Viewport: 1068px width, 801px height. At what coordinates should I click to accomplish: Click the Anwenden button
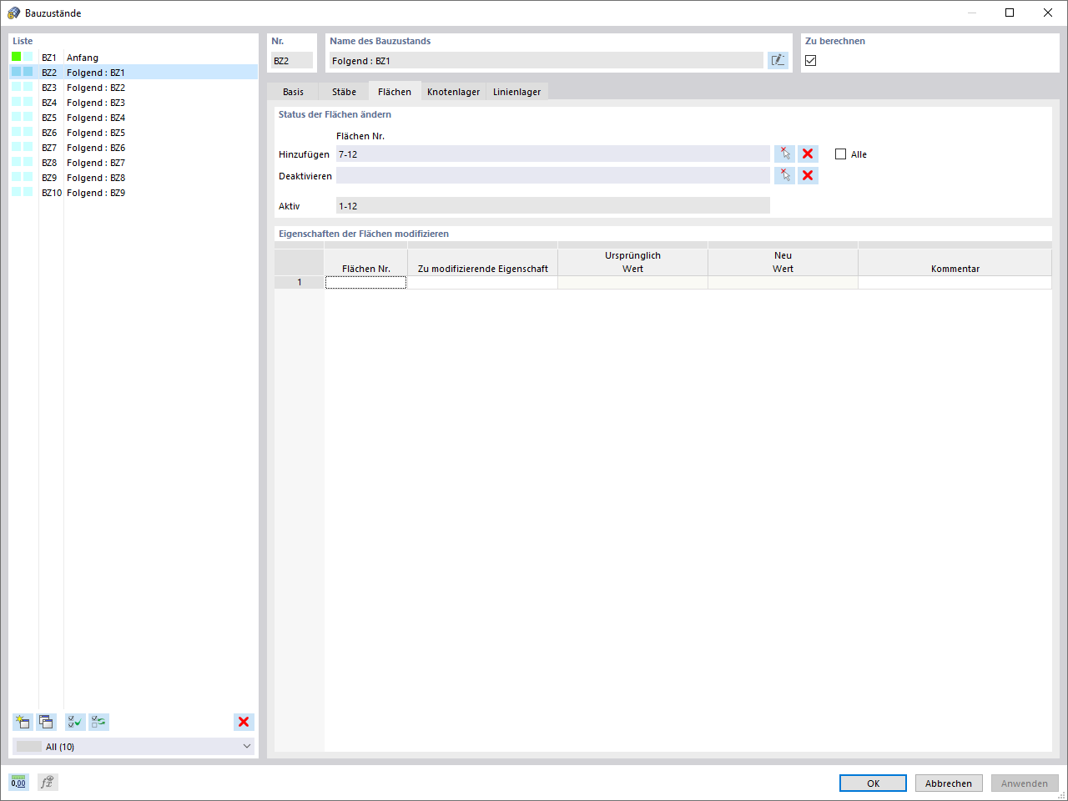(x=1025, y=783)
